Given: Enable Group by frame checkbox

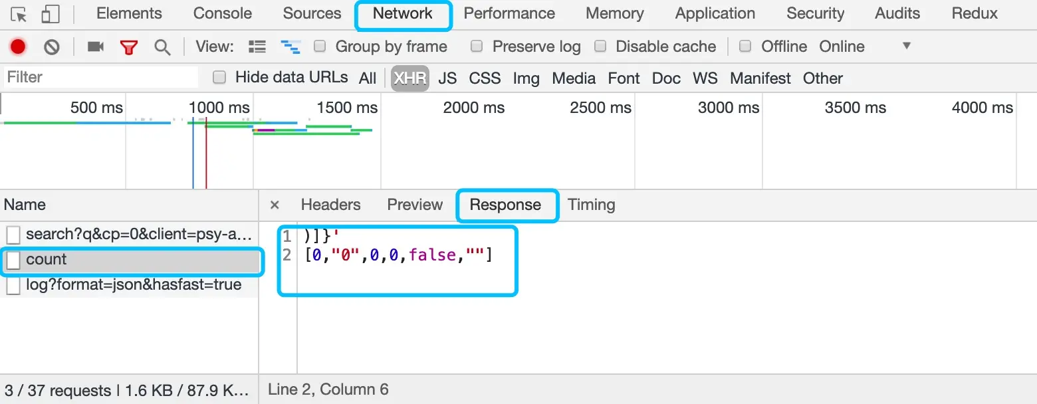Looking at the screenshot, I should (320, 46).
